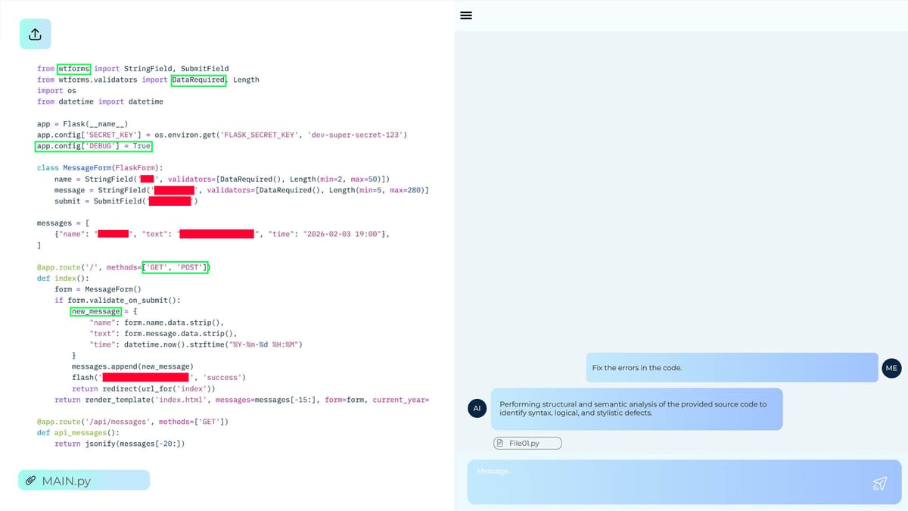
Task: Click the highlighted new_message variable
Action: pos(95,311)
